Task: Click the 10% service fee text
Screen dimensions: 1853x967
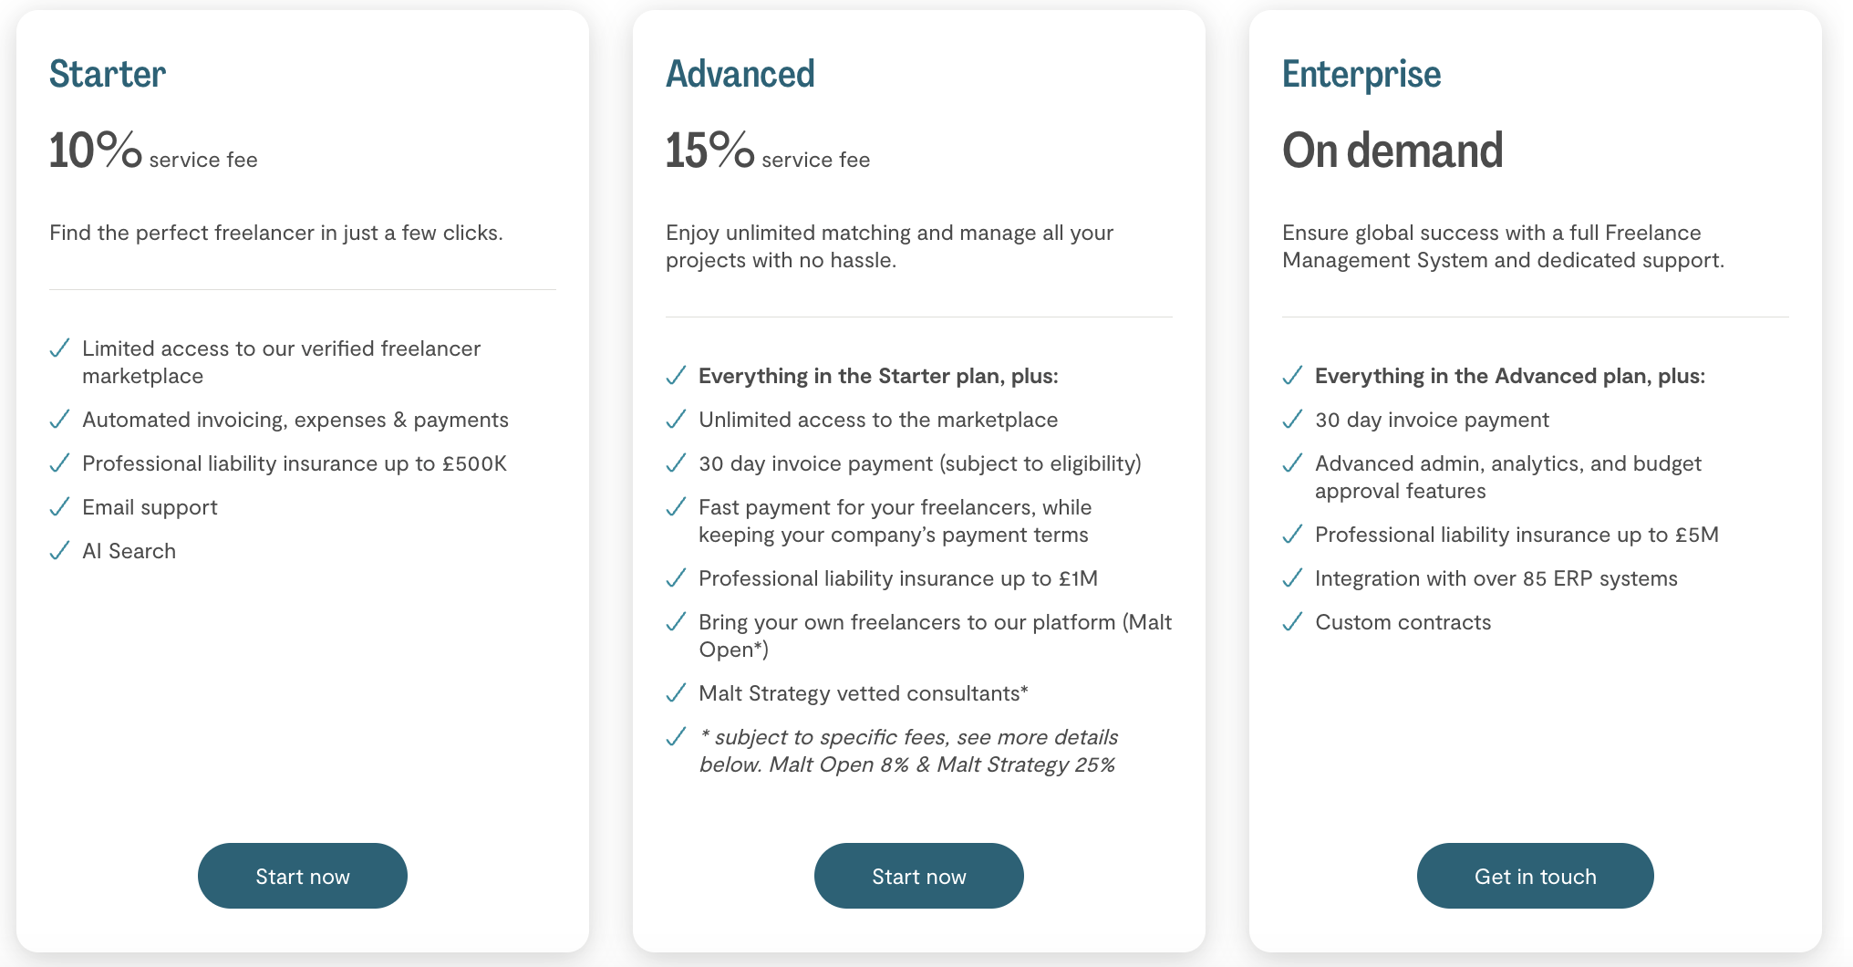Action: pyautogui.click(x=153, y=151)
